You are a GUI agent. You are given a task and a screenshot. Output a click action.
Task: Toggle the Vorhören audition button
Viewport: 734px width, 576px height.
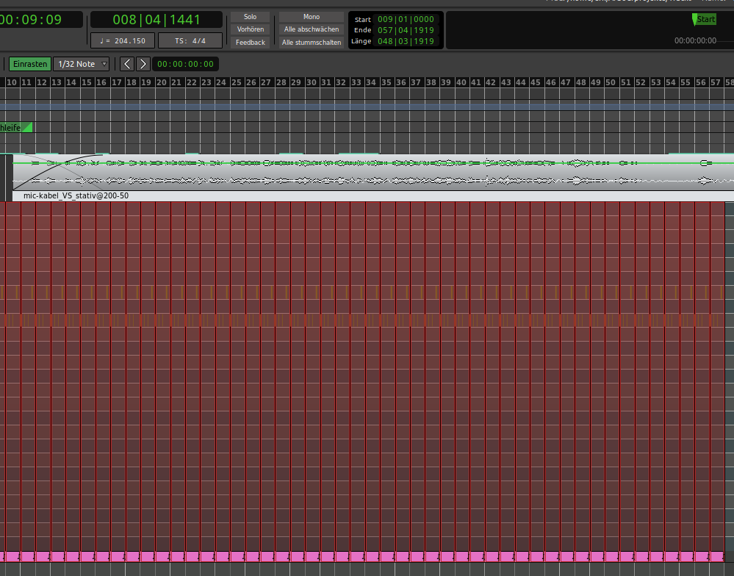pos(250,29)
